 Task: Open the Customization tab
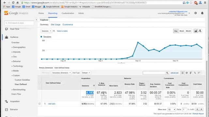(68, 13)
